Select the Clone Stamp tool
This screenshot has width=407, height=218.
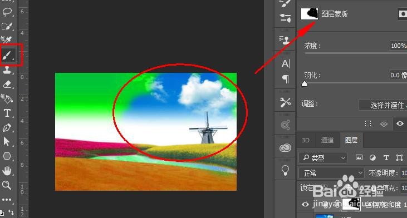7,70
